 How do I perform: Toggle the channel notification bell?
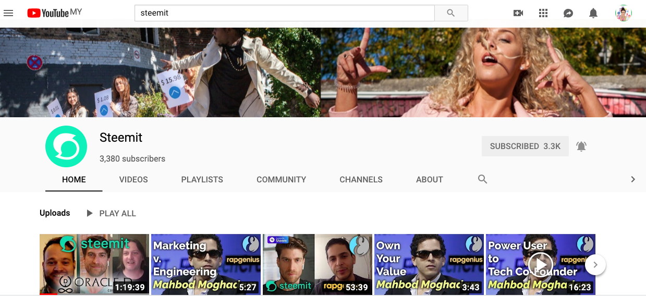(581, 146)
